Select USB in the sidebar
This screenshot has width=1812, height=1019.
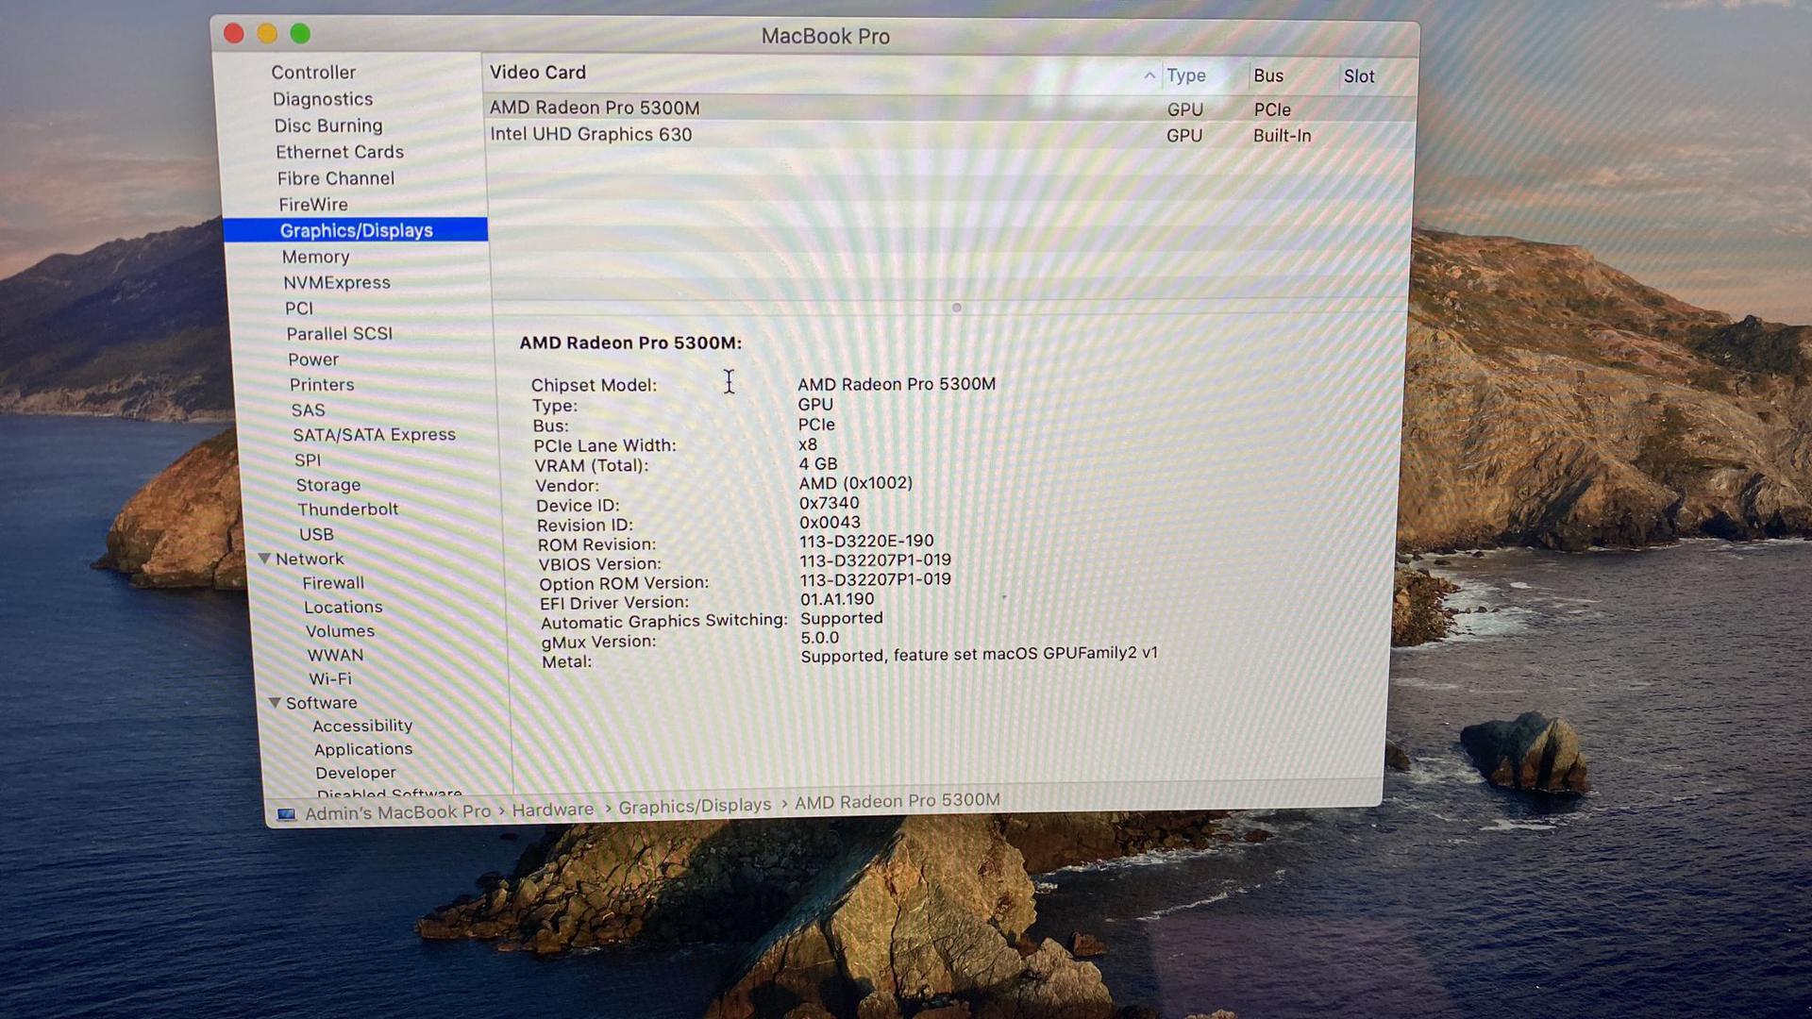click(x=316, y=534)
